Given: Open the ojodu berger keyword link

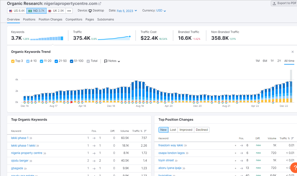Looking at the screenshot, I should click(x=20, y=160).
